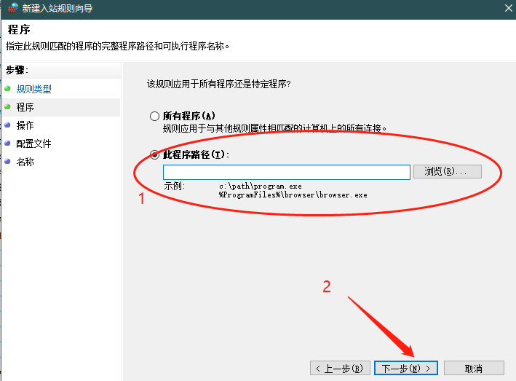This screenshot has width=516, height=381.
Task: Go back with 上一步(B) button
Action: [x=340, y=368]
